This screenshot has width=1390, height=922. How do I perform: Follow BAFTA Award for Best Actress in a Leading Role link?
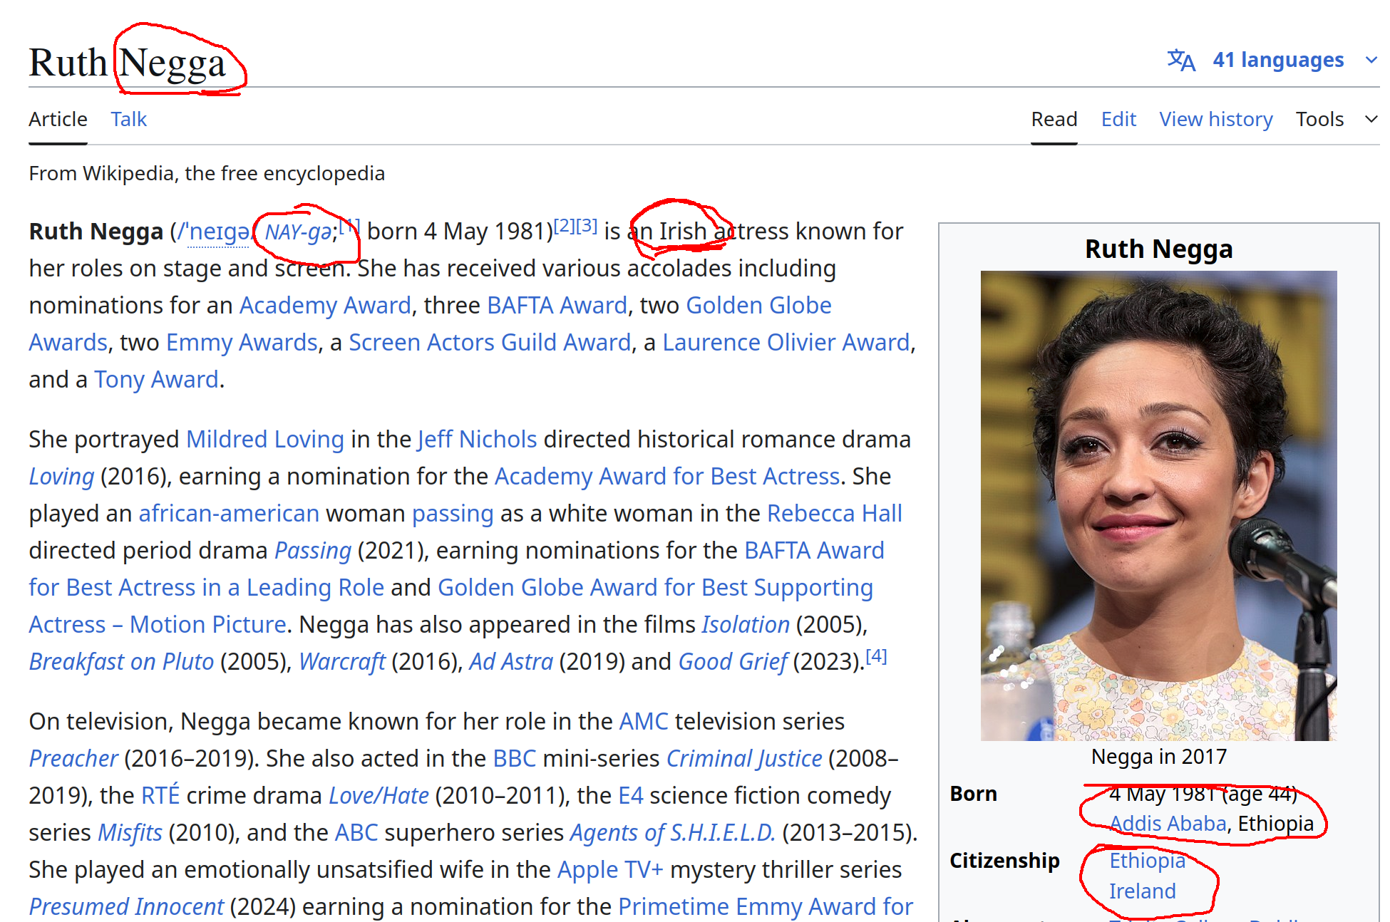206,587
